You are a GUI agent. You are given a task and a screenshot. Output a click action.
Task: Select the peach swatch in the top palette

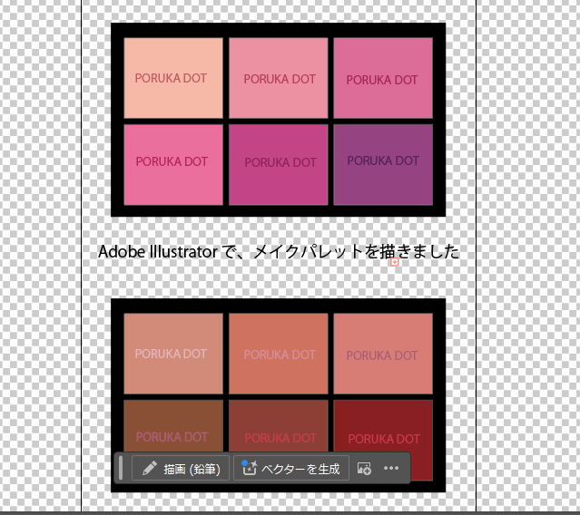pos(172,78)
